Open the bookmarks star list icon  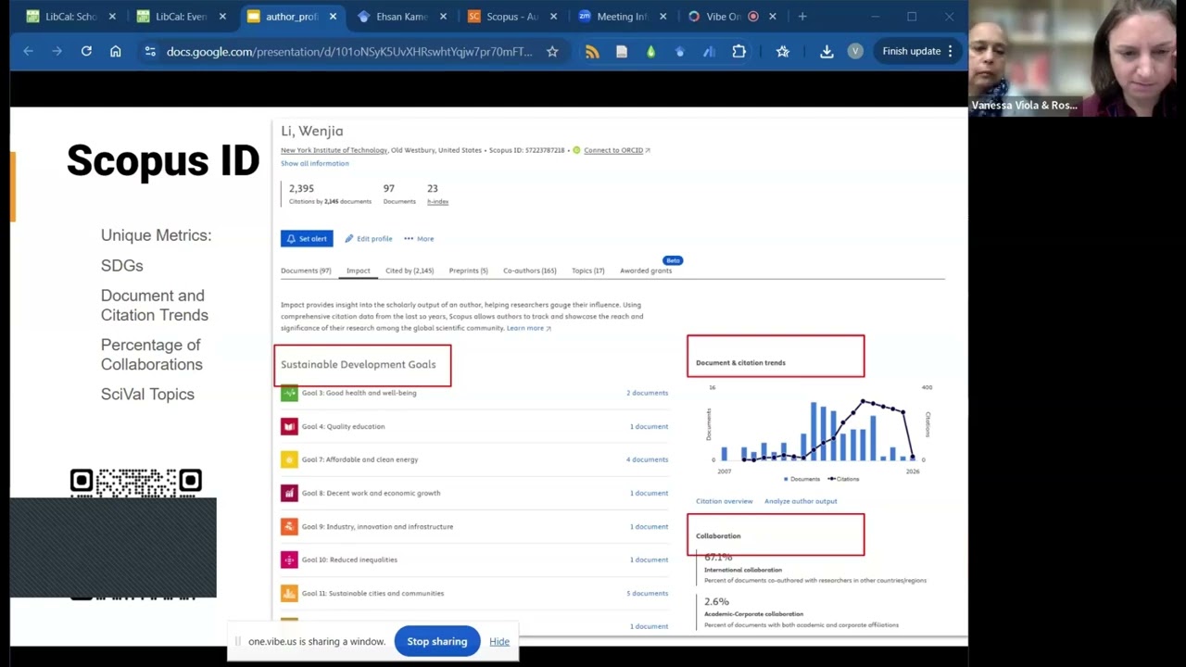pyautogui.click(x=783, y=52)
